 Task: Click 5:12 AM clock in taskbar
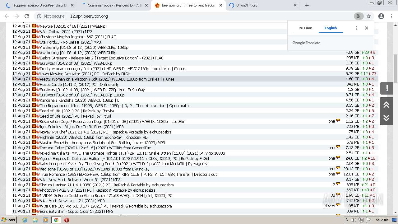[382, 220]
